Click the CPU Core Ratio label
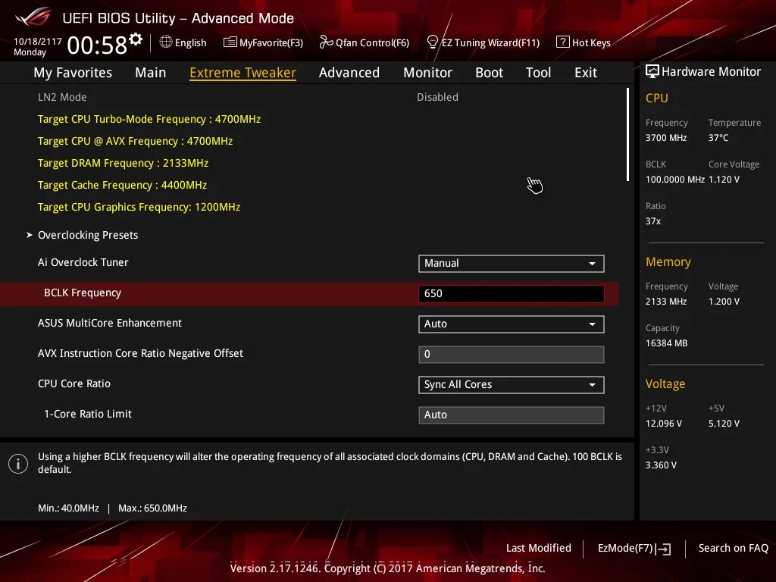The height and width of the screenshot is (582, 776). 74,383
